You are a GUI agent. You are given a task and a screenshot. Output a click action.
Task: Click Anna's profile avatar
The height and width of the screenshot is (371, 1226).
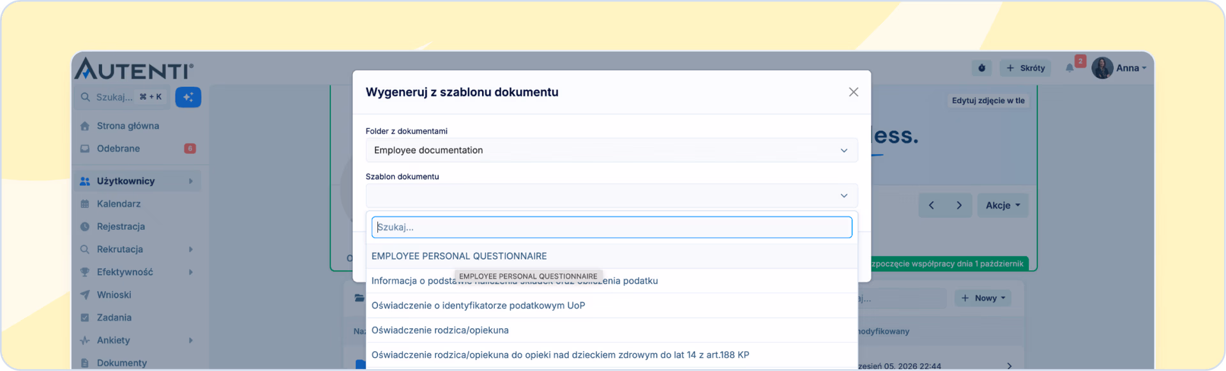[1102, 68]
